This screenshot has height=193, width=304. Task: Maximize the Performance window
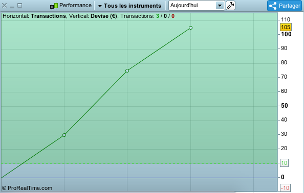[20, 6]
